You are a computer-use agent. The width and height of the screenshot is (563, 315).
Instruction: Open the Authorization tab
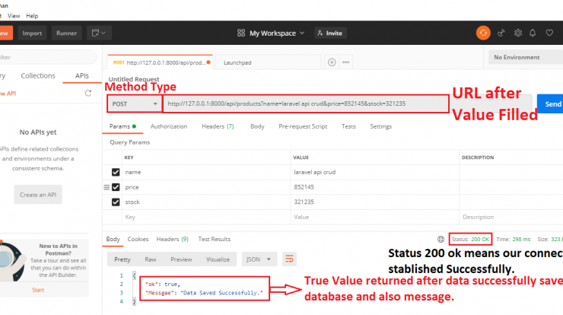tap(169, 126)
